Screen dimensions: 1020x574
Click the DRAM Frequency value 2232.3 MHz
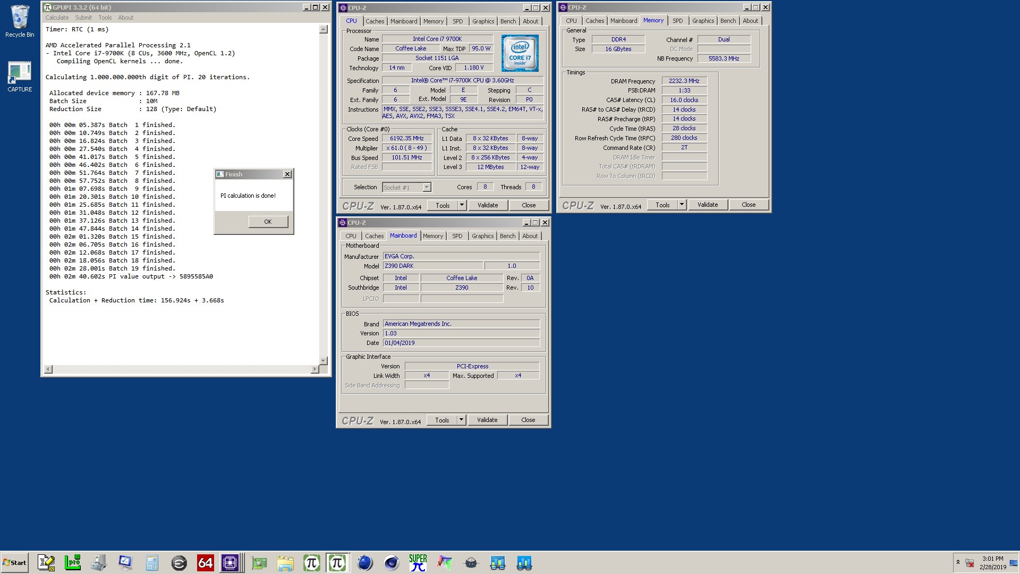tap(684, 81)
